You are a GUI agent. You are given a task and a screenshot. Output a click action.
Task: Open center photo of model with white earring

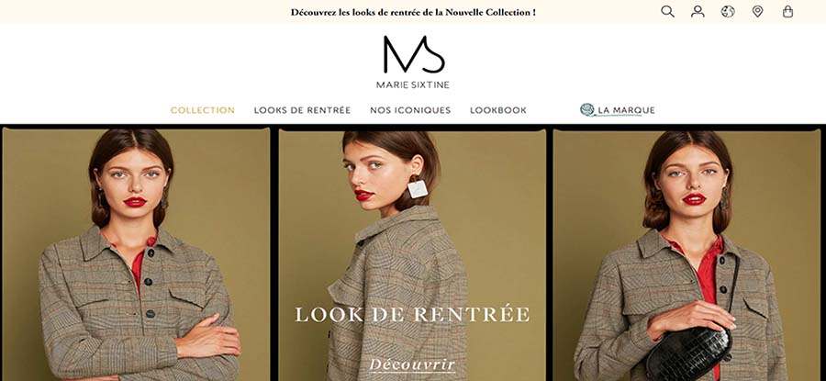412,256
